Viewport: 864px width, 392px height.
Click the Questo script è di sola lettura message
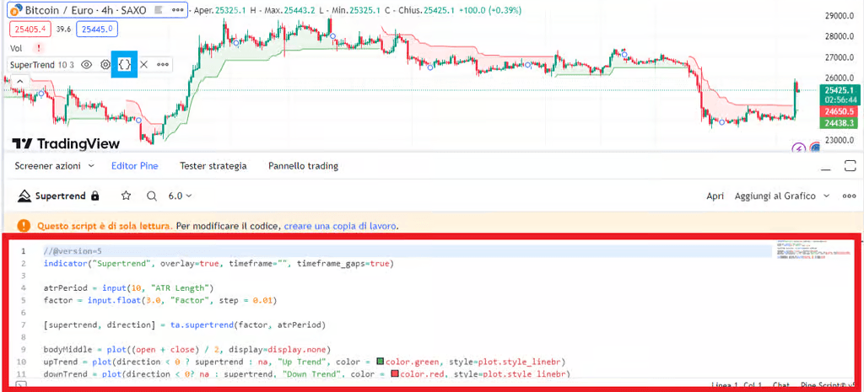[x=105, y=226]
